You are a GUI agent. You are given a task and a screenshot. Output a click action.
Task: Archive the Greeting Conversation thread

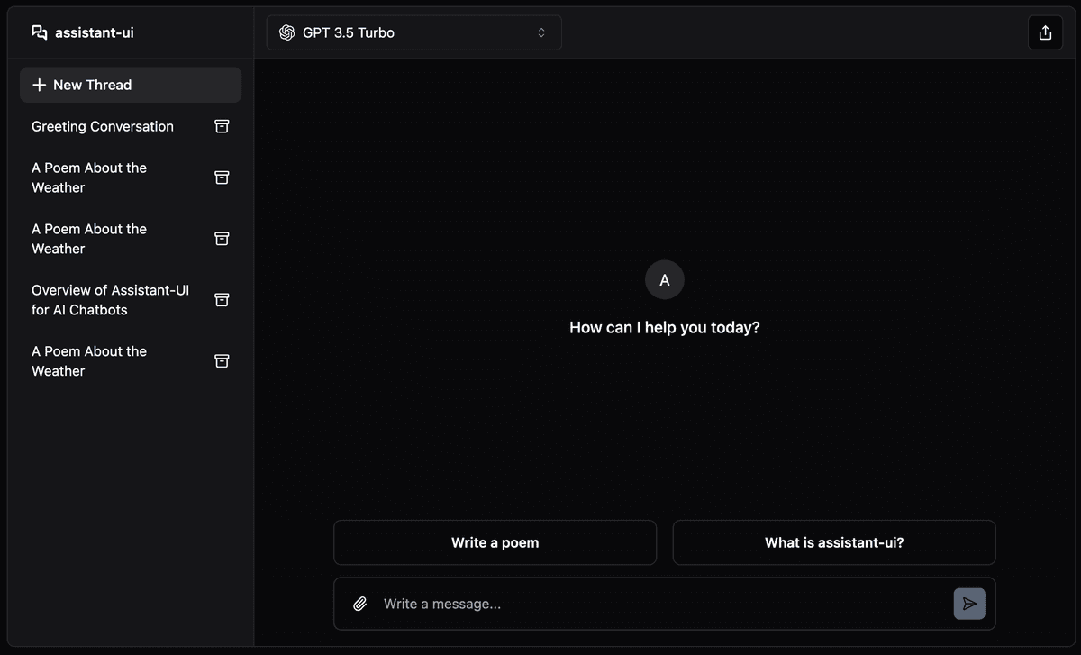point(222,126)
